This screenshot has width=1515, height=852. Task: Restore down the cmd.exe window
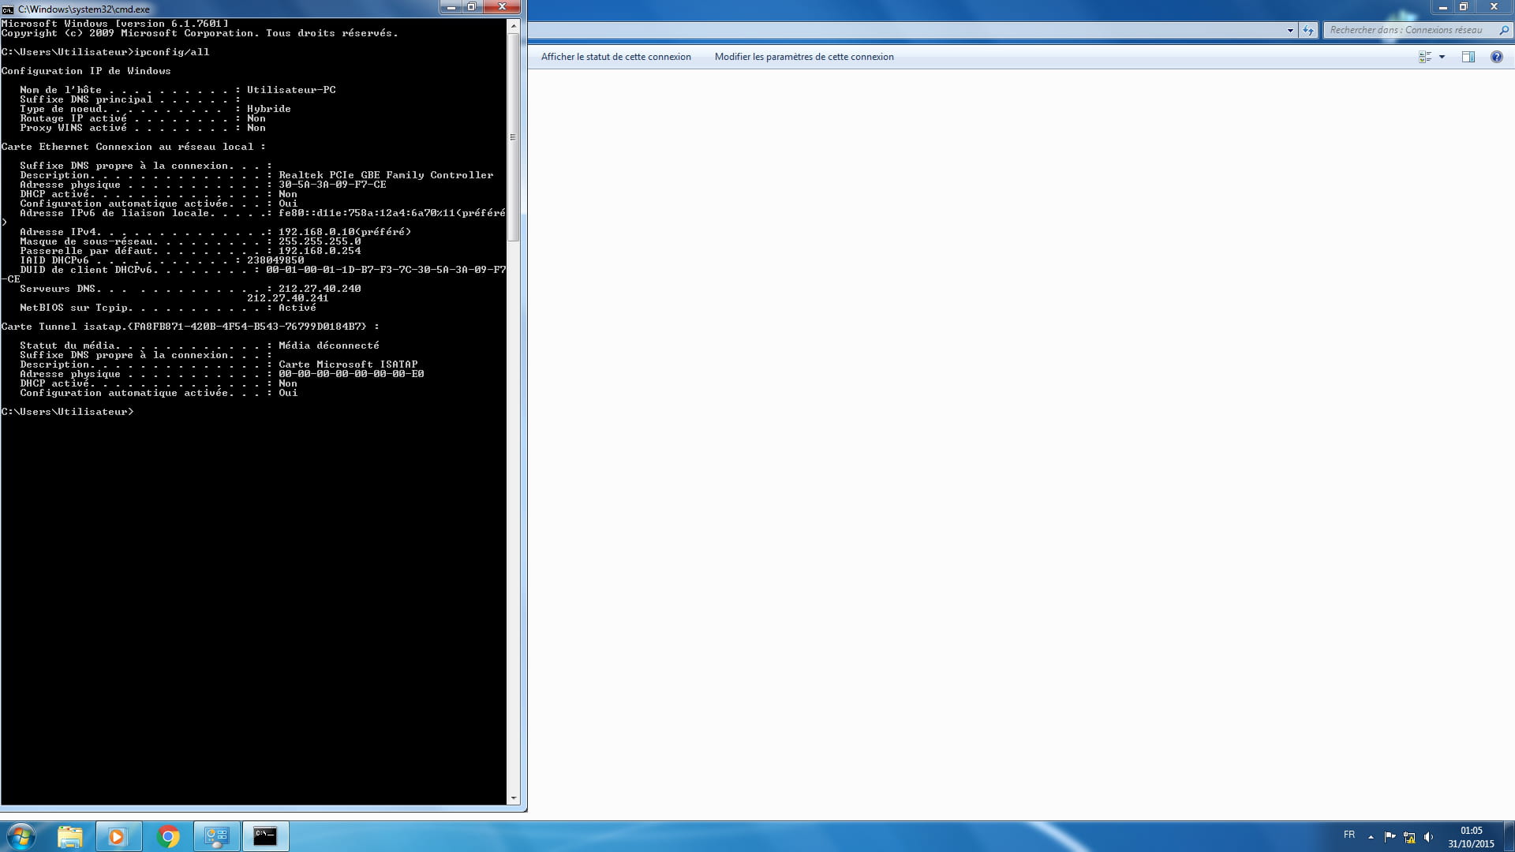coord(471,7)
